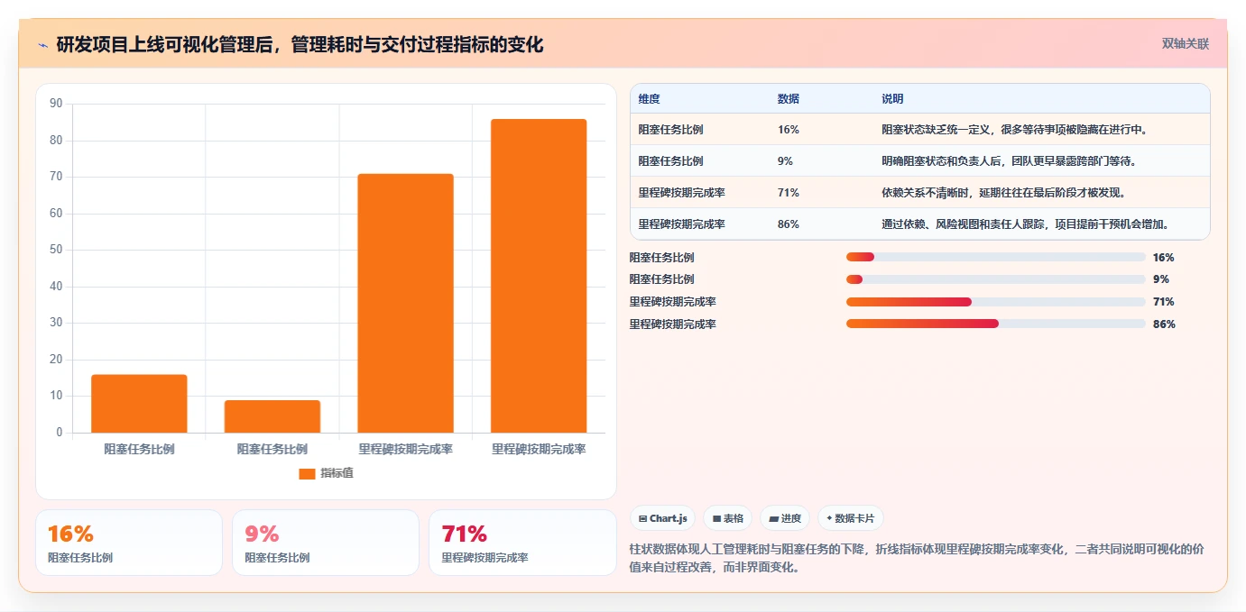Click the table note starting 阻塞状态缺乏统一定义
The image size is (1246, 612).
tap(1014, 130)
